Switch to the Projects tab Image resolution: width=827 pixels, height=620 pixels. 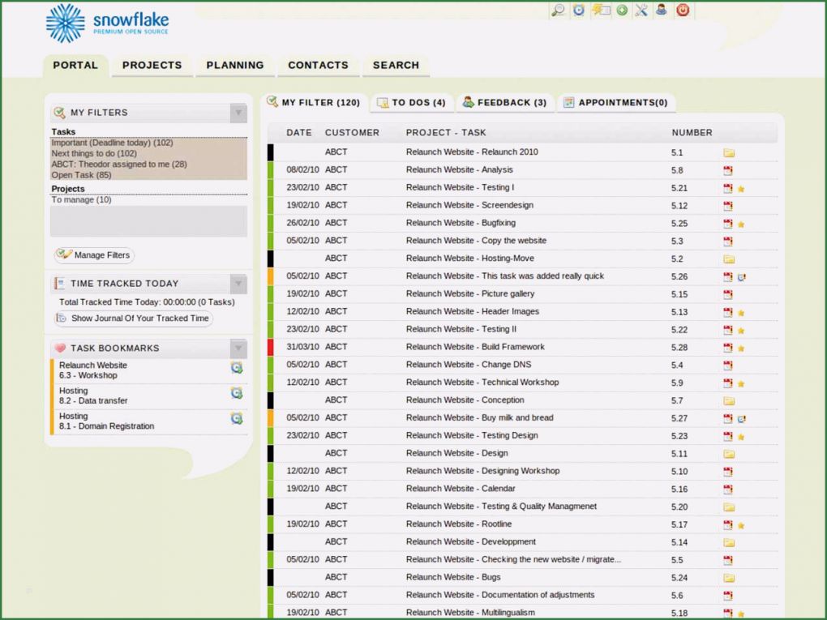[x=152, y=65]
